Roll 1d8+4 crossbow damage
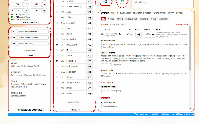 point(149,34)
